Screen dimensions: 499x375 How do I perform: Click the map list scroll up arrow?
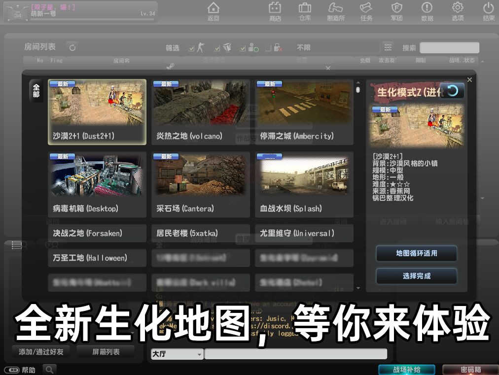(358, 83)
